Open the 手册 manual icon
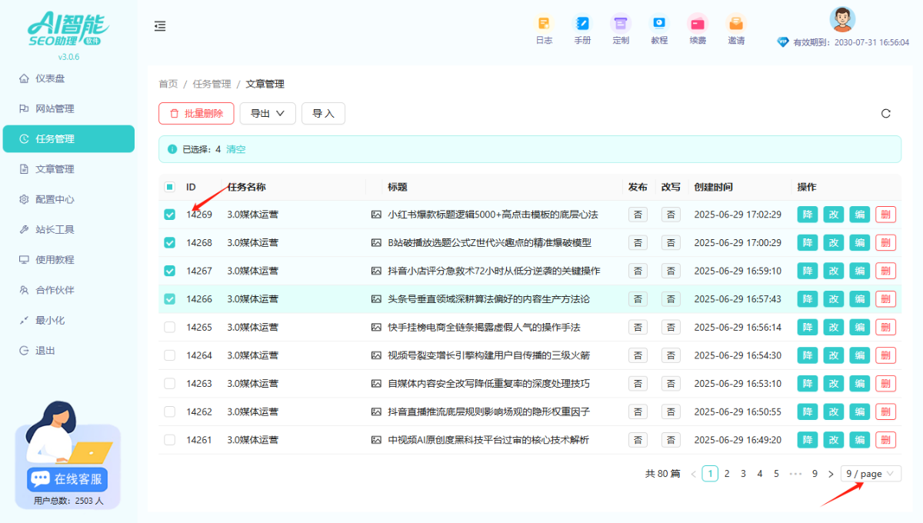 pyautogui.click(x=582, y=23)
